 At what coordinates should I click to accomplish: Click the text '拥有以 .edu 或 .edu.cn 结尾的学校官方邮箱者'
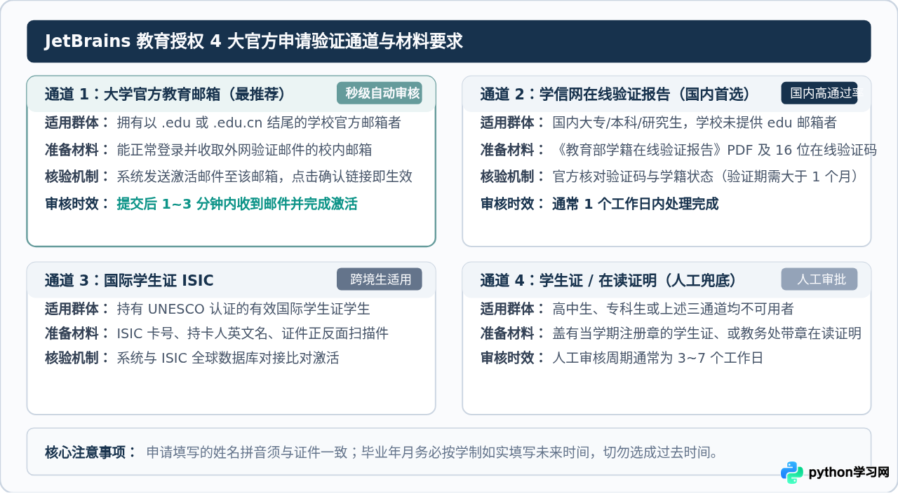pos(259,123)
